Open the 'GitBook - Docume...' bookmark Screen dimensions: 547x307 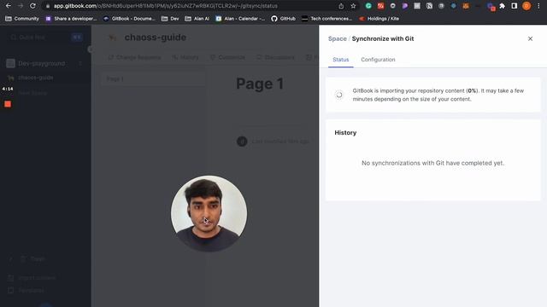129,19
